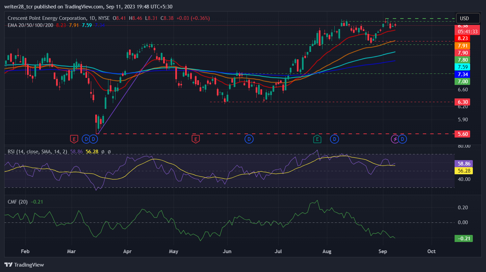
Task: Click the red earnings marker near March
Action: point(74,139)
